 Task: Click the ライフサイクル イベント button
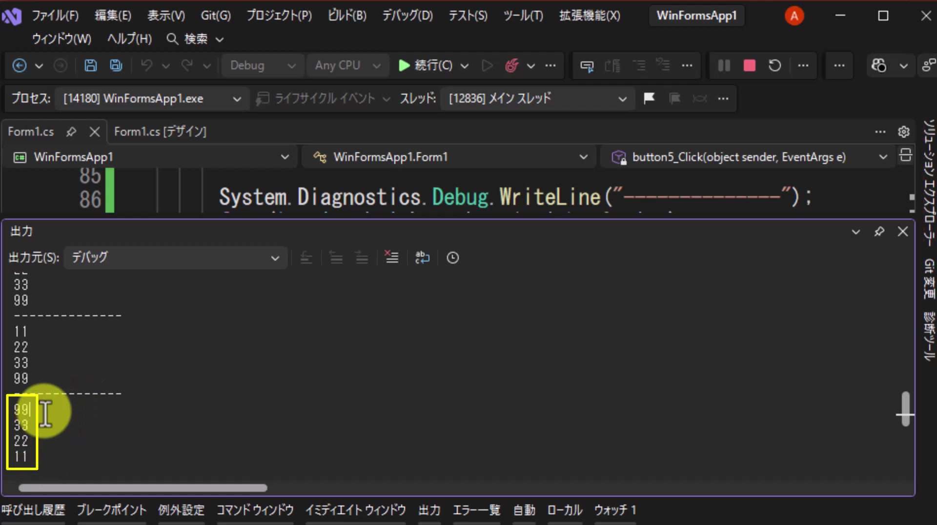pos(323,99)
